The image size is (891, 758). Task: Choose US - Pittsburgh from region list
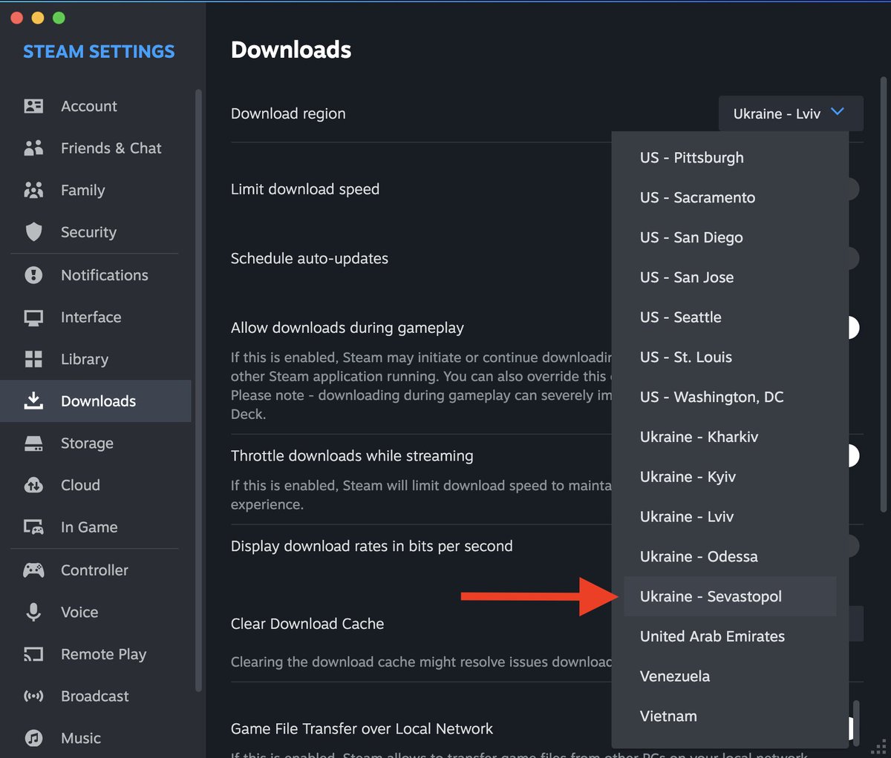click(730, 157)
